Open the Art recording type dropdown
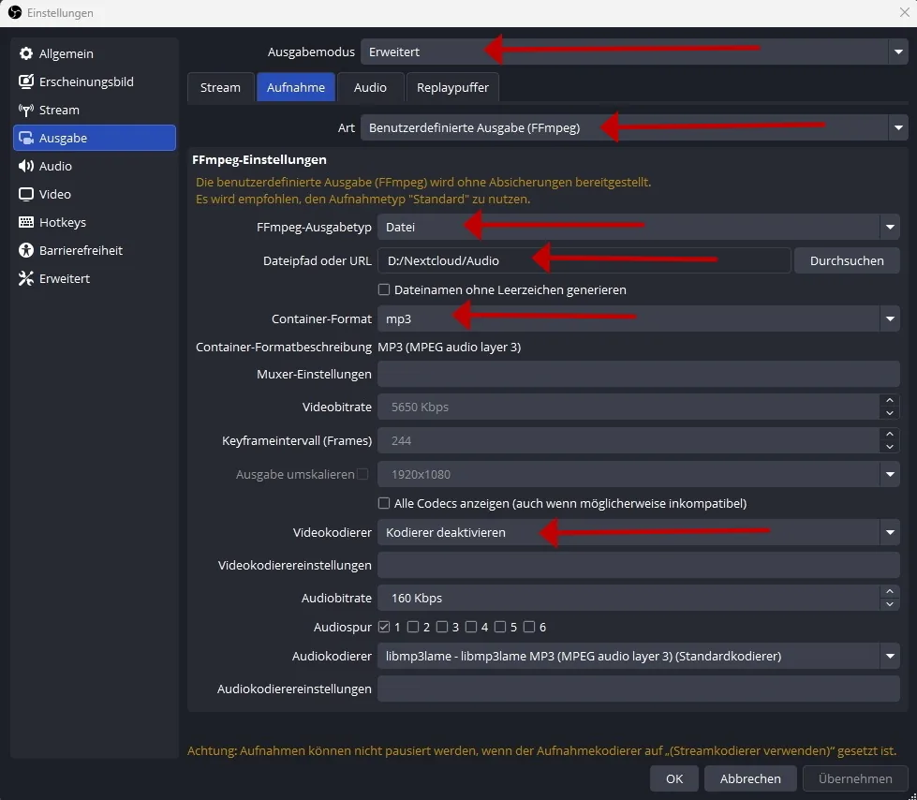 point(634,127)
